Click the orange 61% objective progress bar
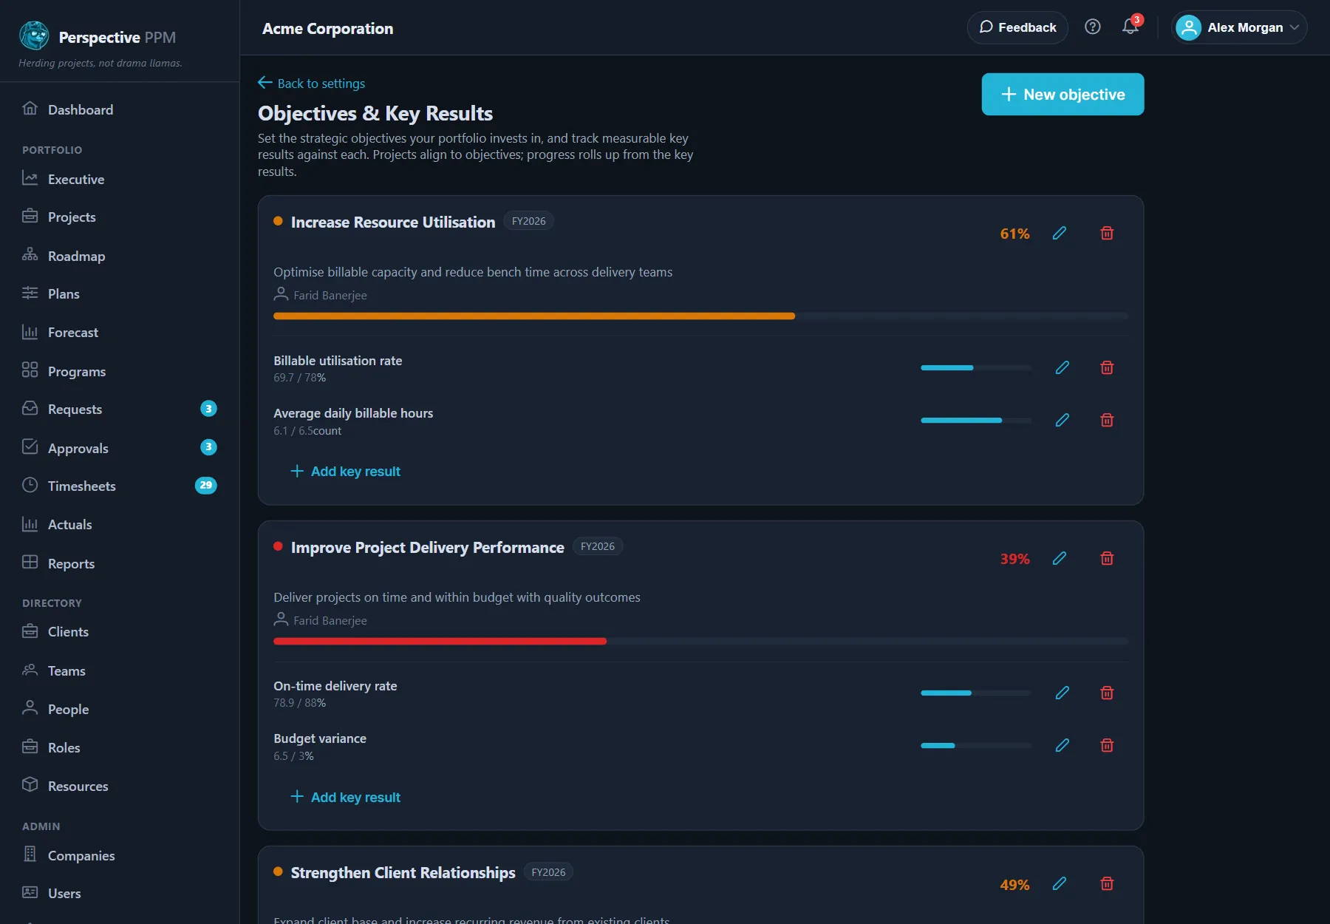Screen dimensions: 1330x924 (700, 316)
